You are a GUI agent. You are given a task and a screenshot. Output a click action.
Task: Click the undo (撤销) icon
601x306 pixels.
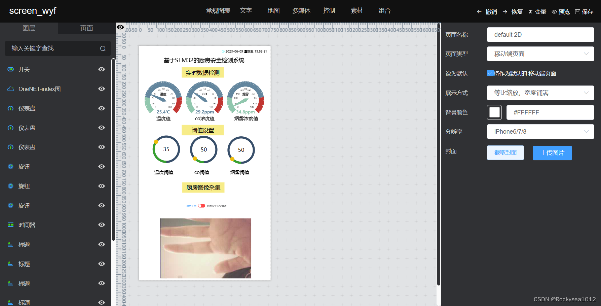[479, 11]
